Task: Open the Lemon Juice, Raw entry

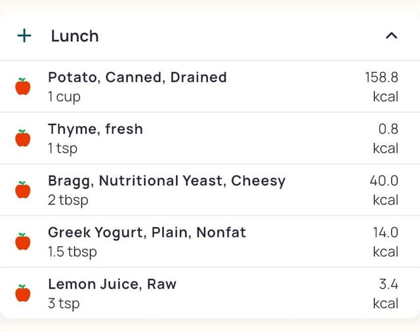Action: (112, 284)
